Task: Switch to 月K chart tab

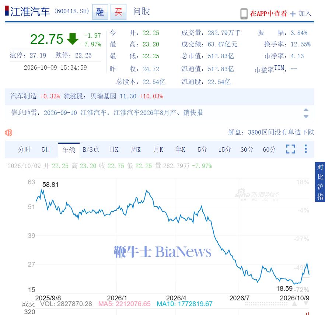Action: pos(158,150)
